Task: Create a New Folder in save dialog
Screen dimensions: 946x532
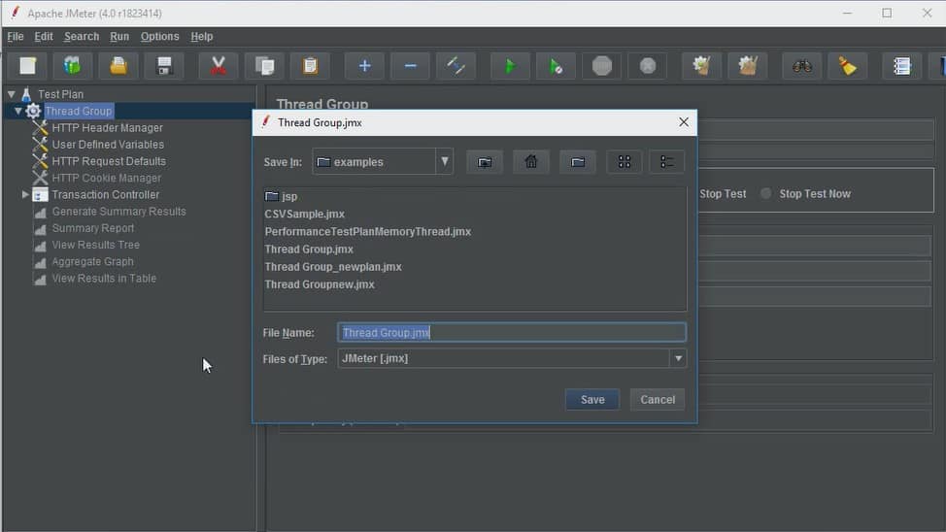Action: (x=578, y=162)
